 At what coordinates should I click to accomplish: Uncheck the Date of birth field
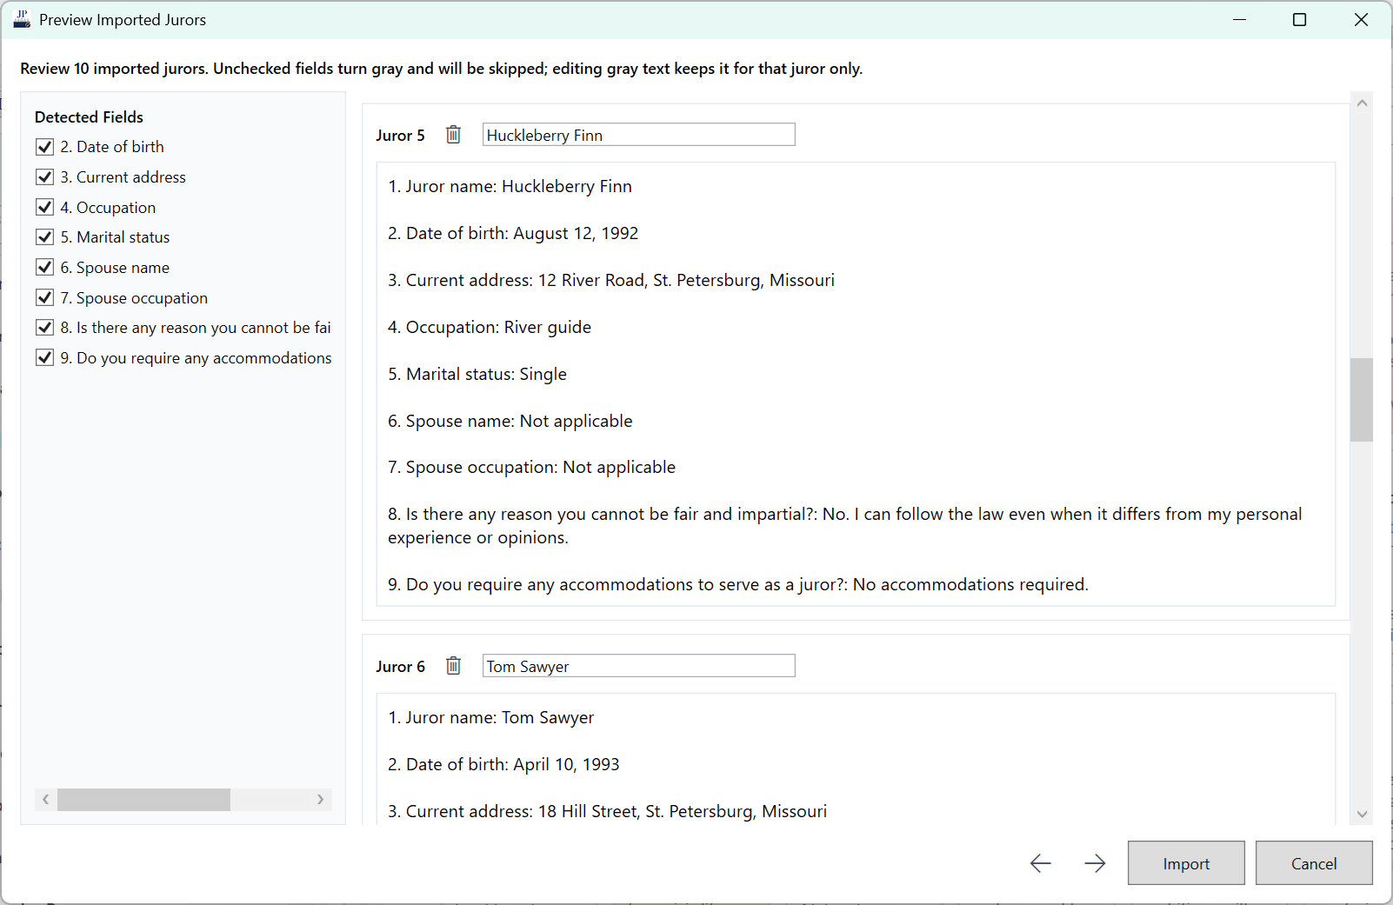click(45, 147)
